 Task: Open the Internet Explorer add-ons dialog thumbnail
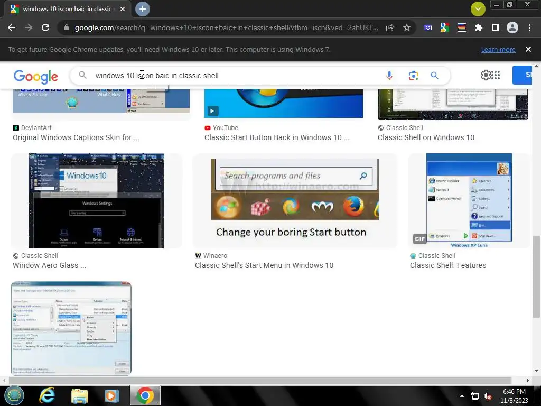point(71,328)
